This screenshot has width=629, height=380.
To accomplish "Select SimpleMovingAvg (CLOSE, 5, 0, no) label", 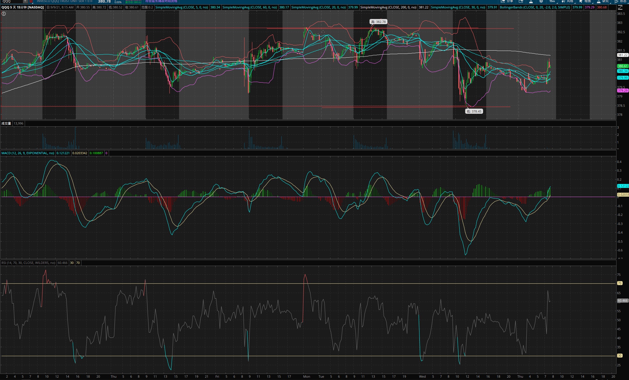I will 182,7.
